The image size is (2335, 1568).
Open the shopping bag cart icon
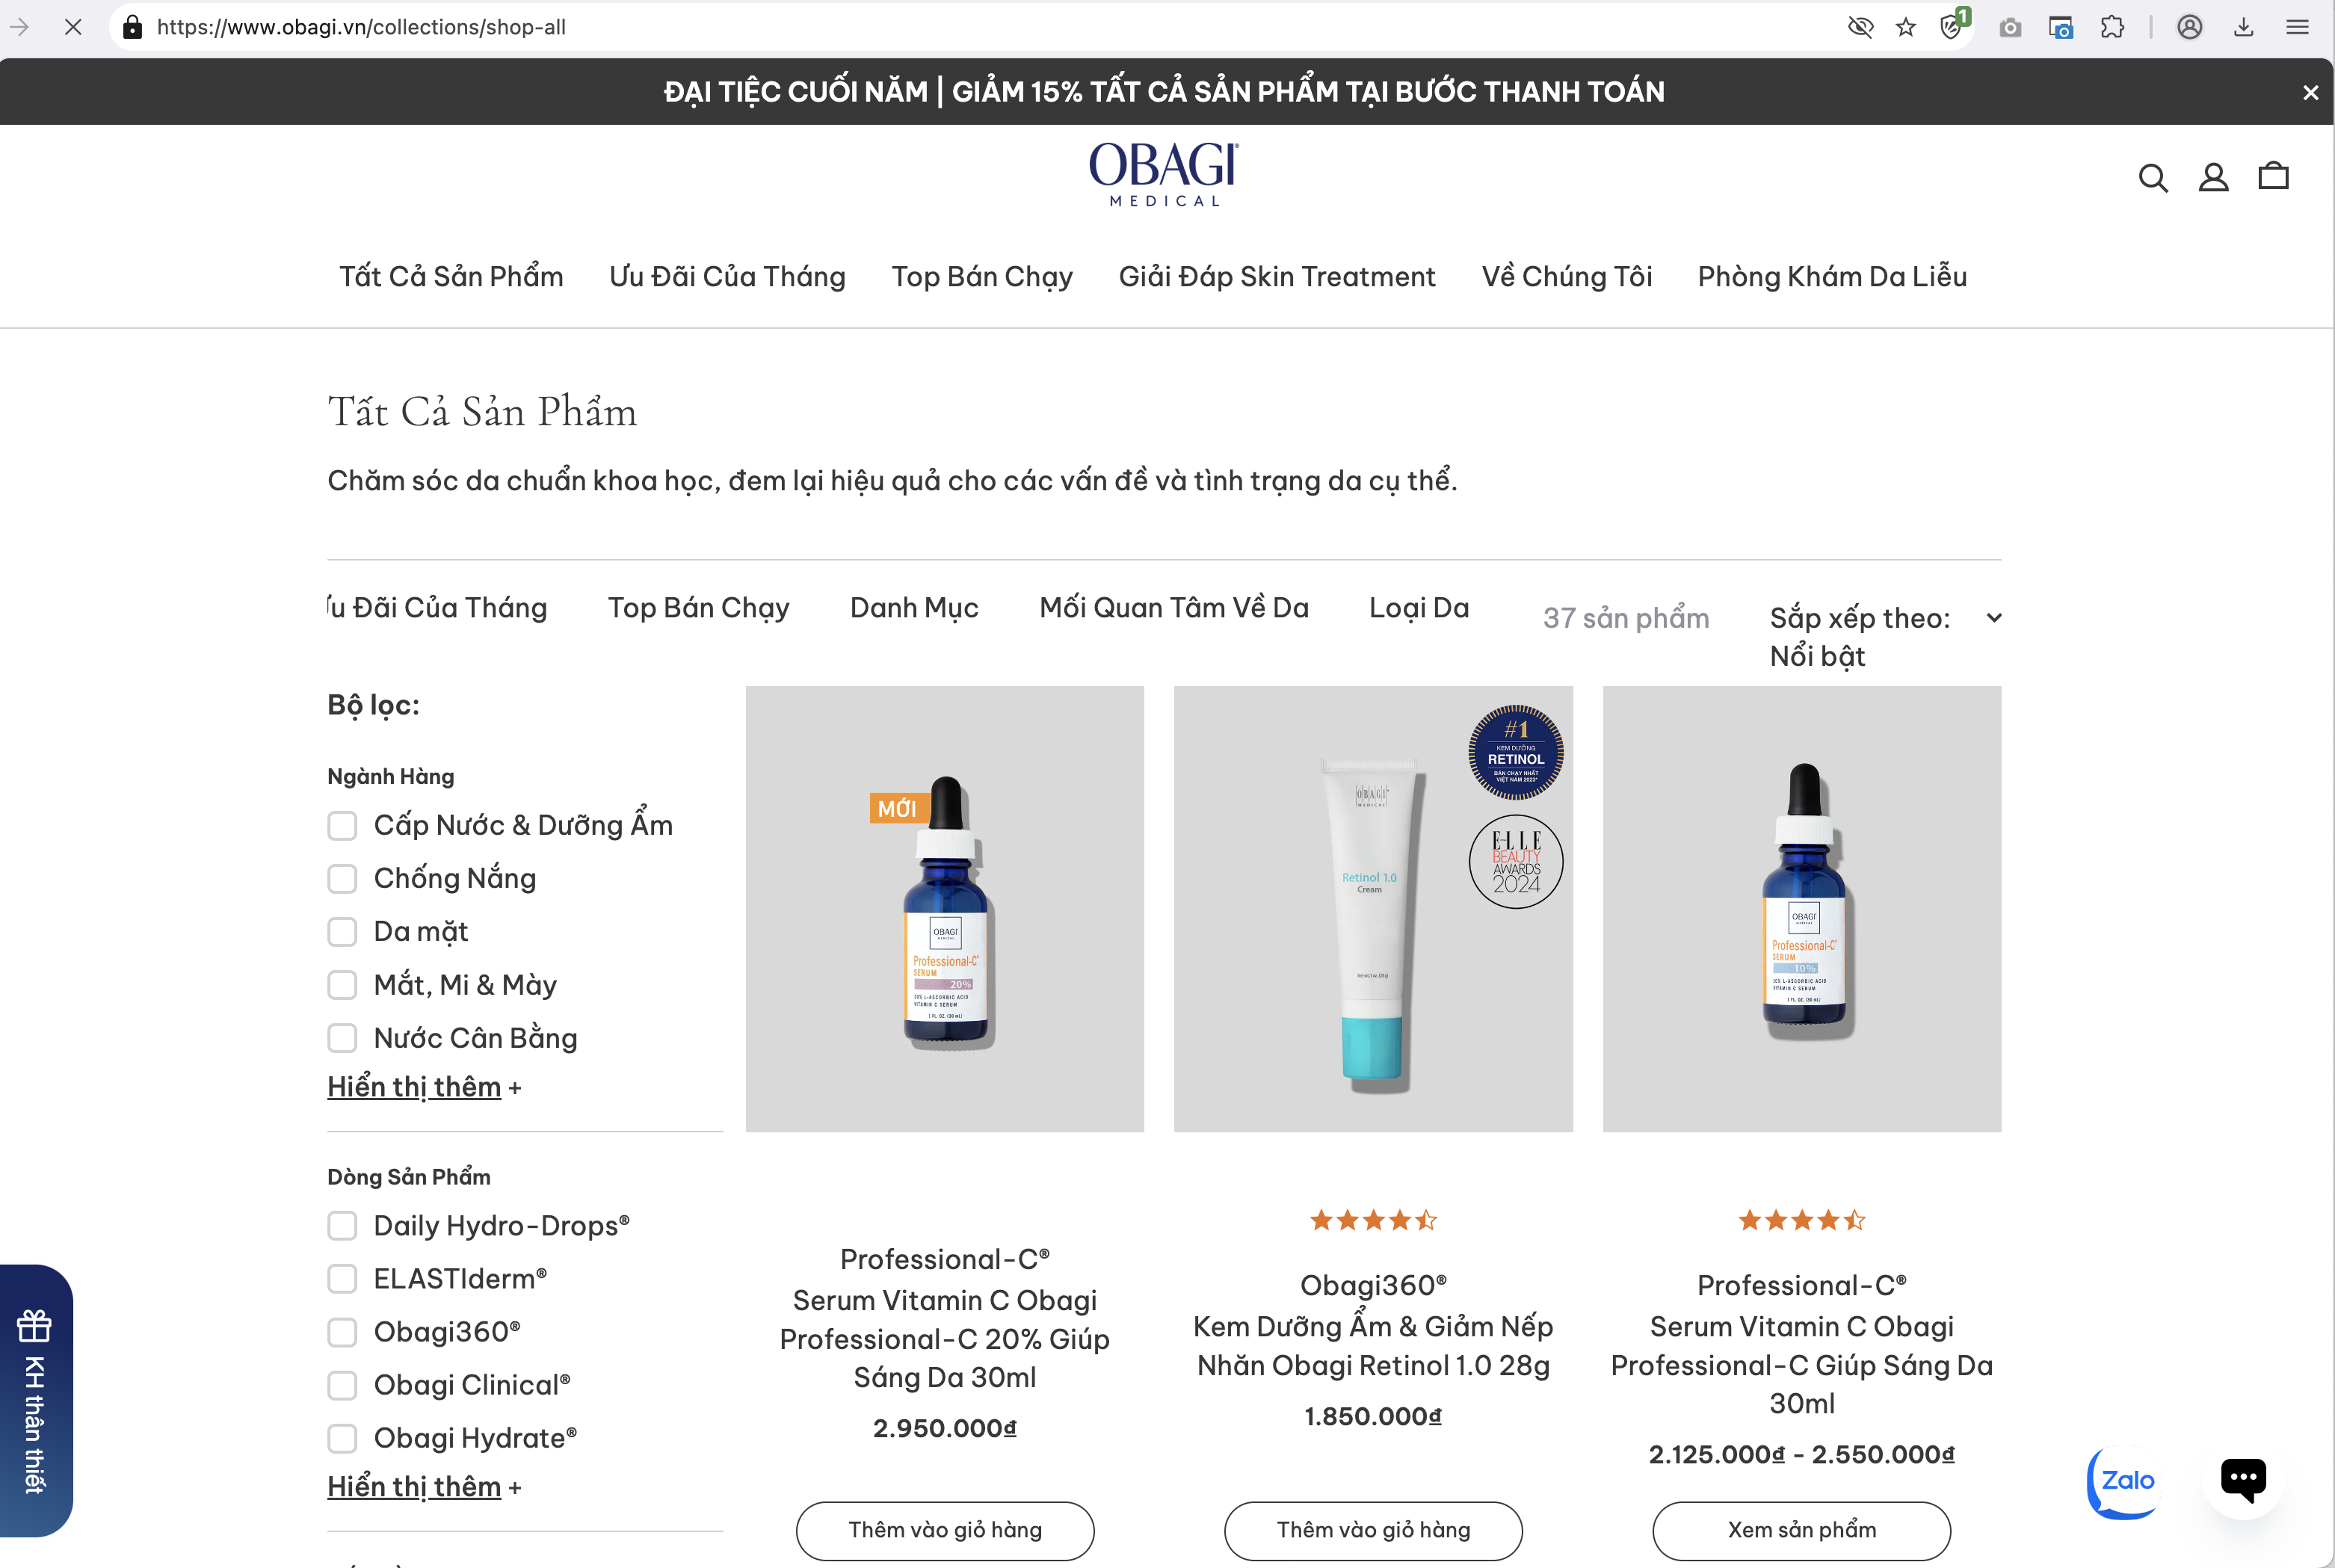2274,176
